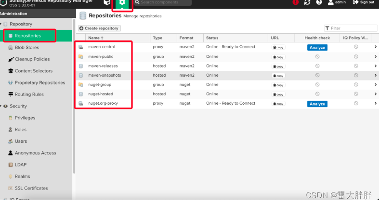Viewport: 379px width, 204px height.
Task: Open the help question mark icon
Action: coord(319,2)
